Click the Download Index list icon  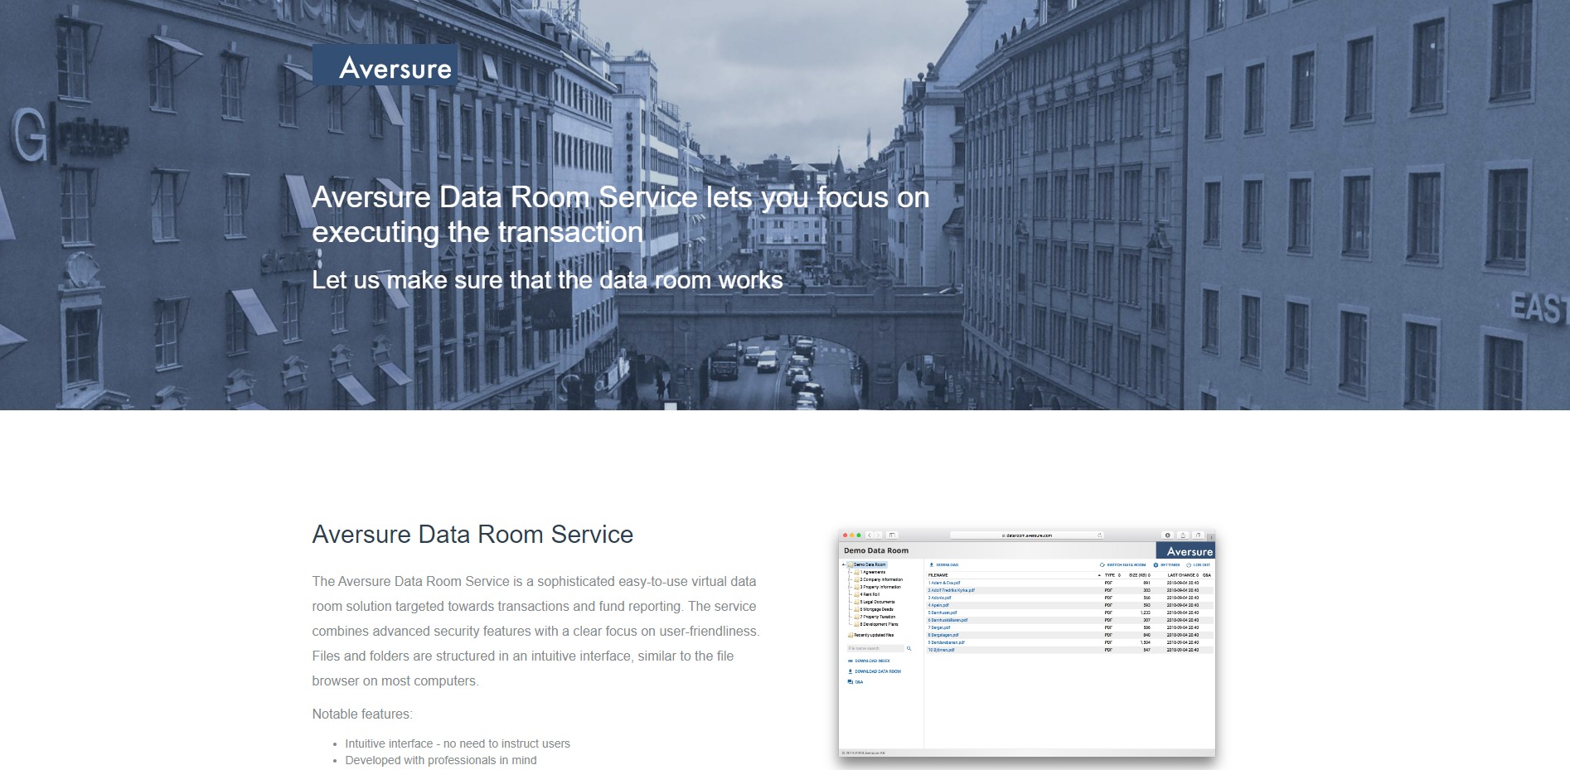(850, 661)
